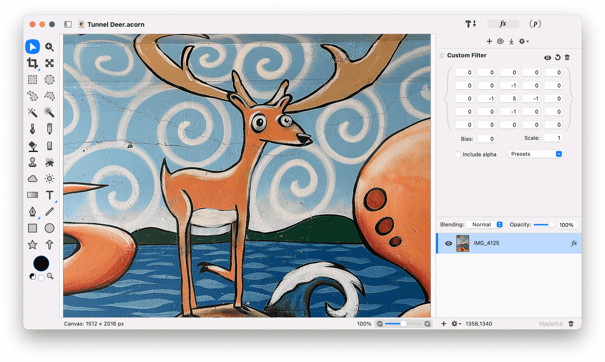Select the Text tool
The height and width of the screenshot is (362, 605).
(x=50, y=195)
